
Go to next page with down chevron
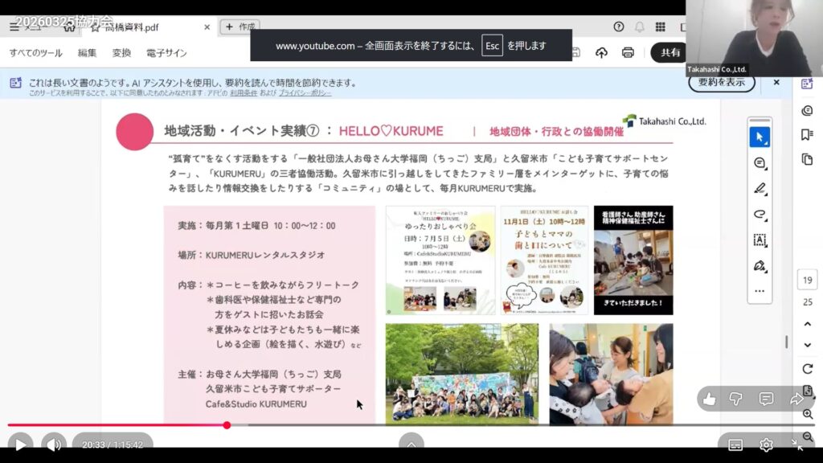(807, 345)
